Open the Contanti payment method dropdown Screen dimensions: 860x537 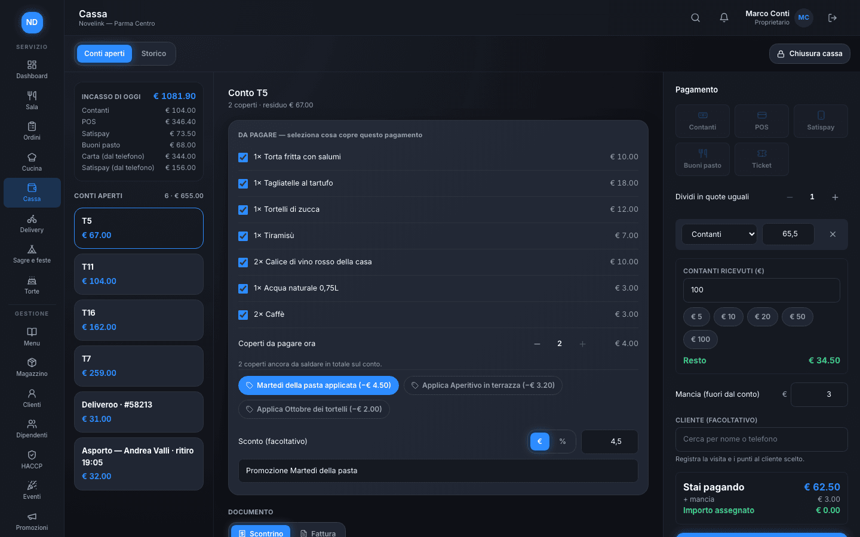pyautogui.click(x=720, y=234)
